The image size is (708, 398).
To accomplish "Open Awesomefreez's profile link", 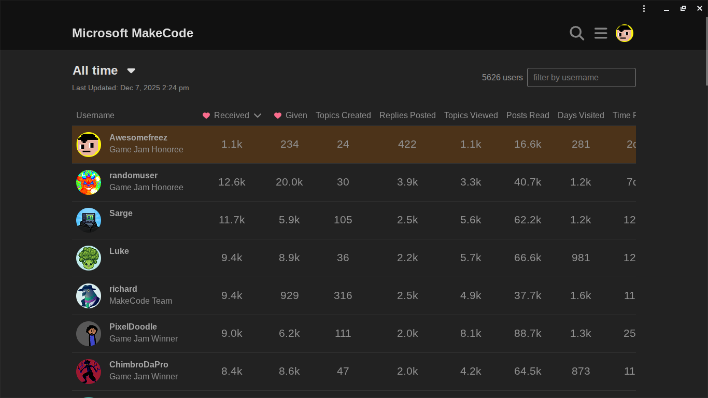I will pyautogui.click(x=138, y=138).
